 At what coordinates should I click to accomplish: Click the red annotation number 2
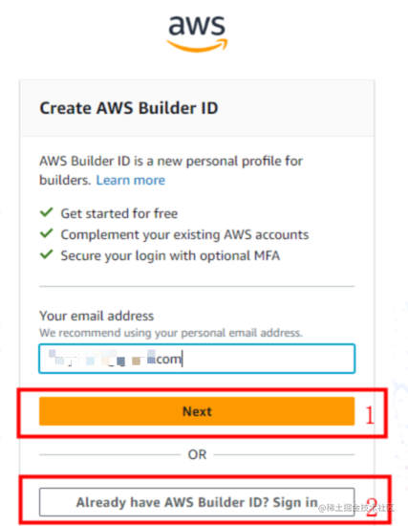tap(372, 507)
